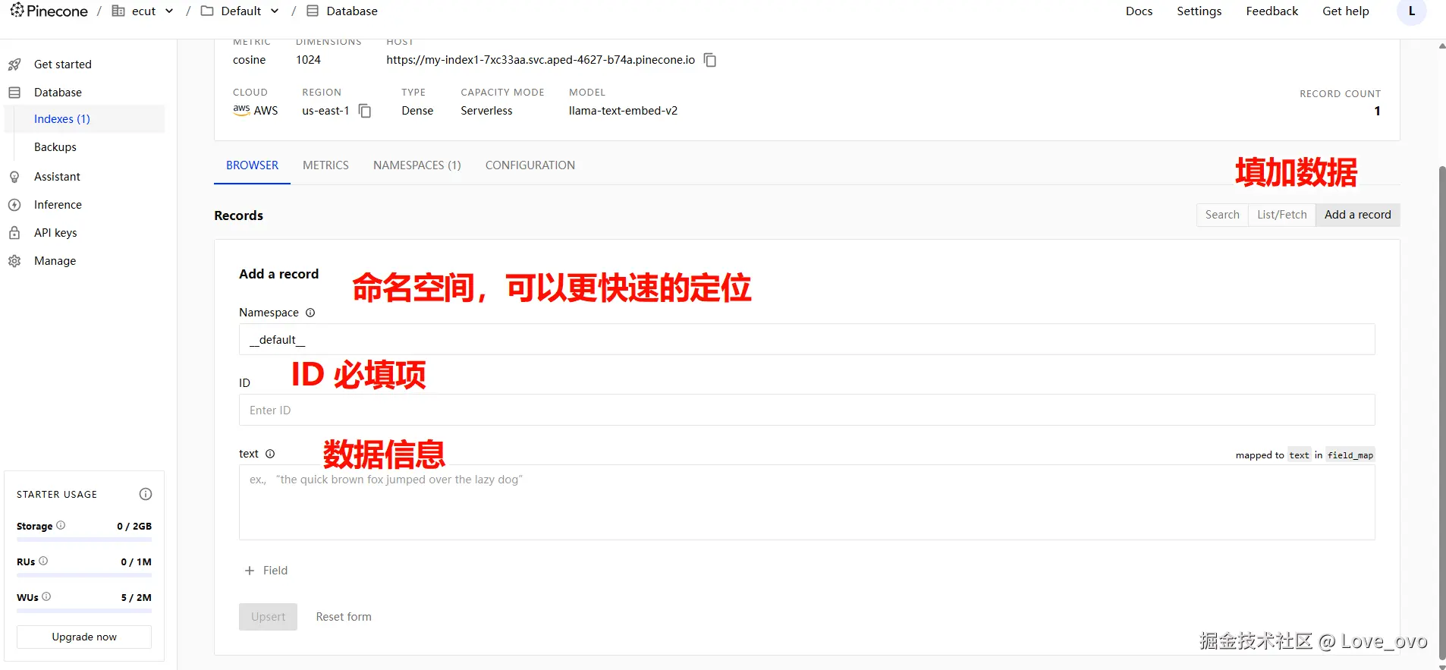Select Indexes (1) in the sidebar
Viewport: 1446px width, 670px height.
(x=61, y=119)
